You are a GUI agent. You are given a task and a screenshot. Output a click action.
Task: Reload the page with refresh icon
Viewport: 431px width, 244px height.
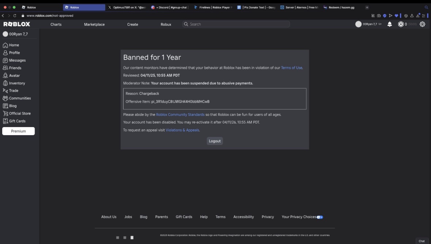pyautogui.click(x=15, y=16)
